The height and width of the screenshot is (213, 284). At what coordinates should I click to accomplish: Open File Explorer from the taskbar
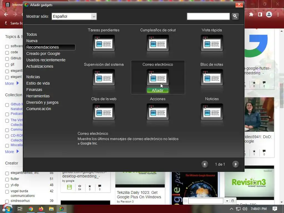51,209
